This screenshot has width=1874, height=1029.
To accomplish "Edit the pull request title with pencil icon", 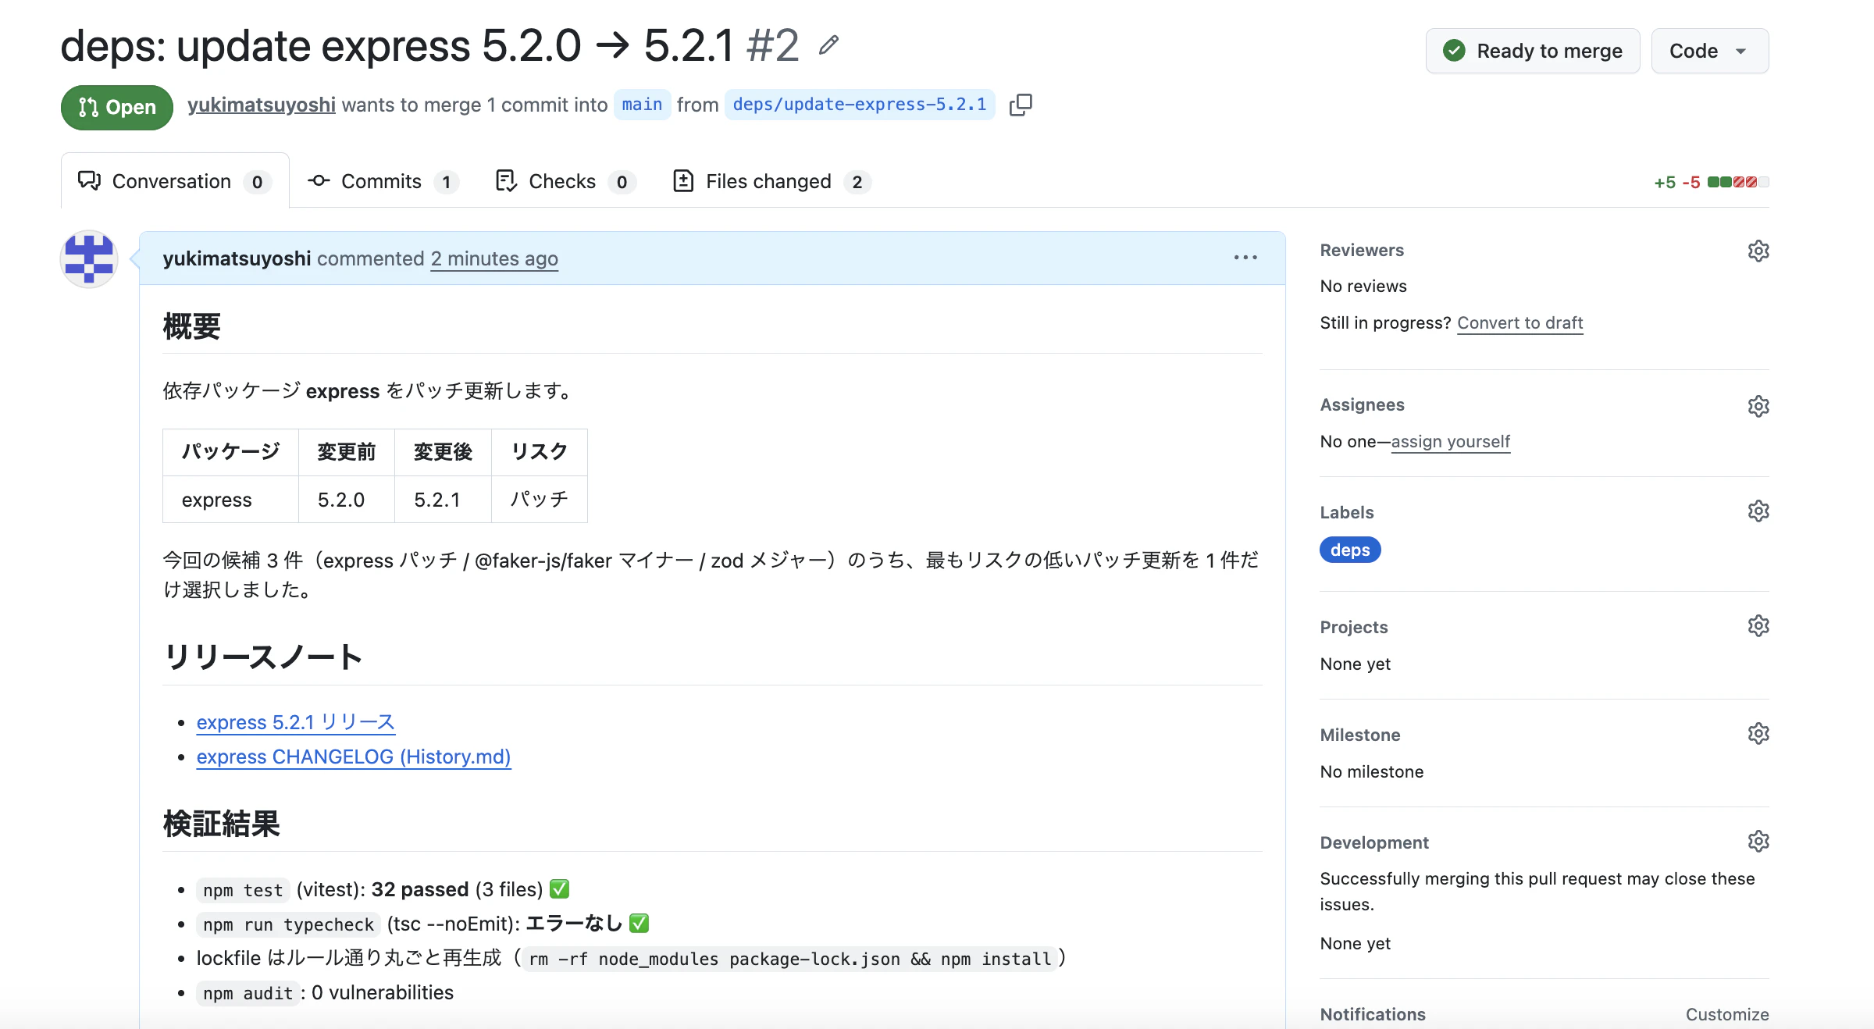I will click(828, 45).
